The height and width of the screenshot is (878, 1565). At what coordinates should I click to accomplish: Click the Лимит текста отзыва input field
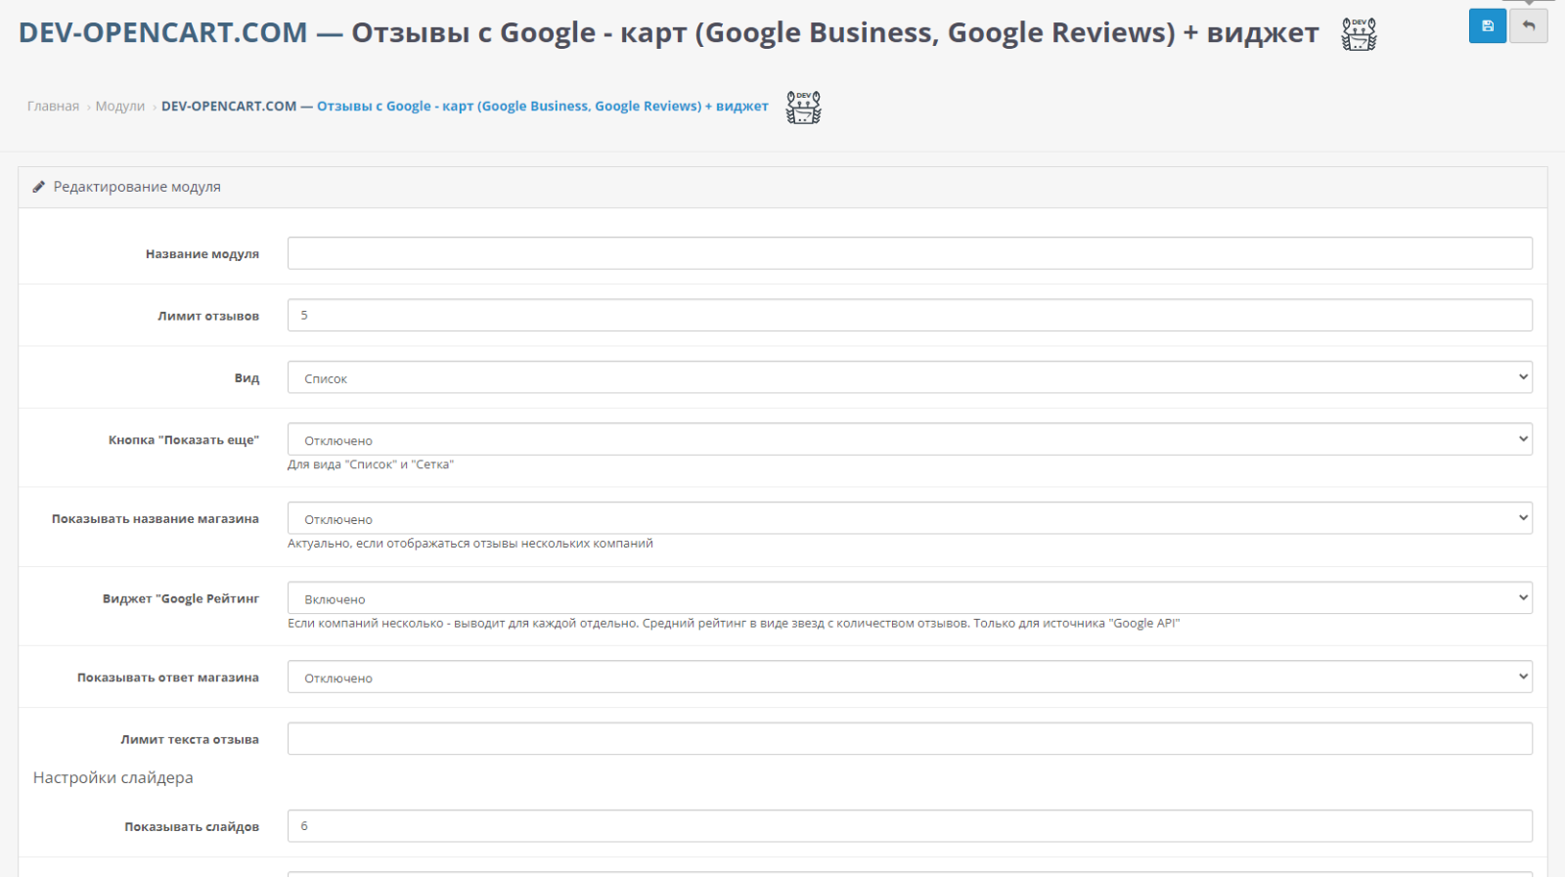pos(910,738)
